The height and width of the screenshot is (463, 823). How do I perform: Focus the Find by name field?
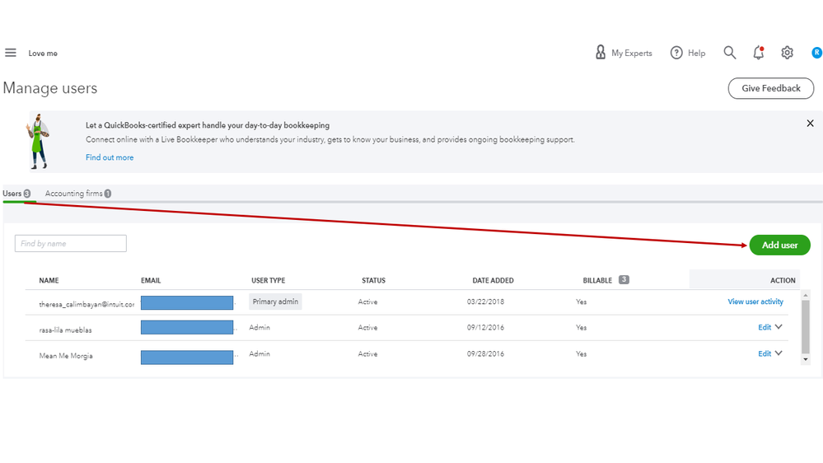pos(70,243)
